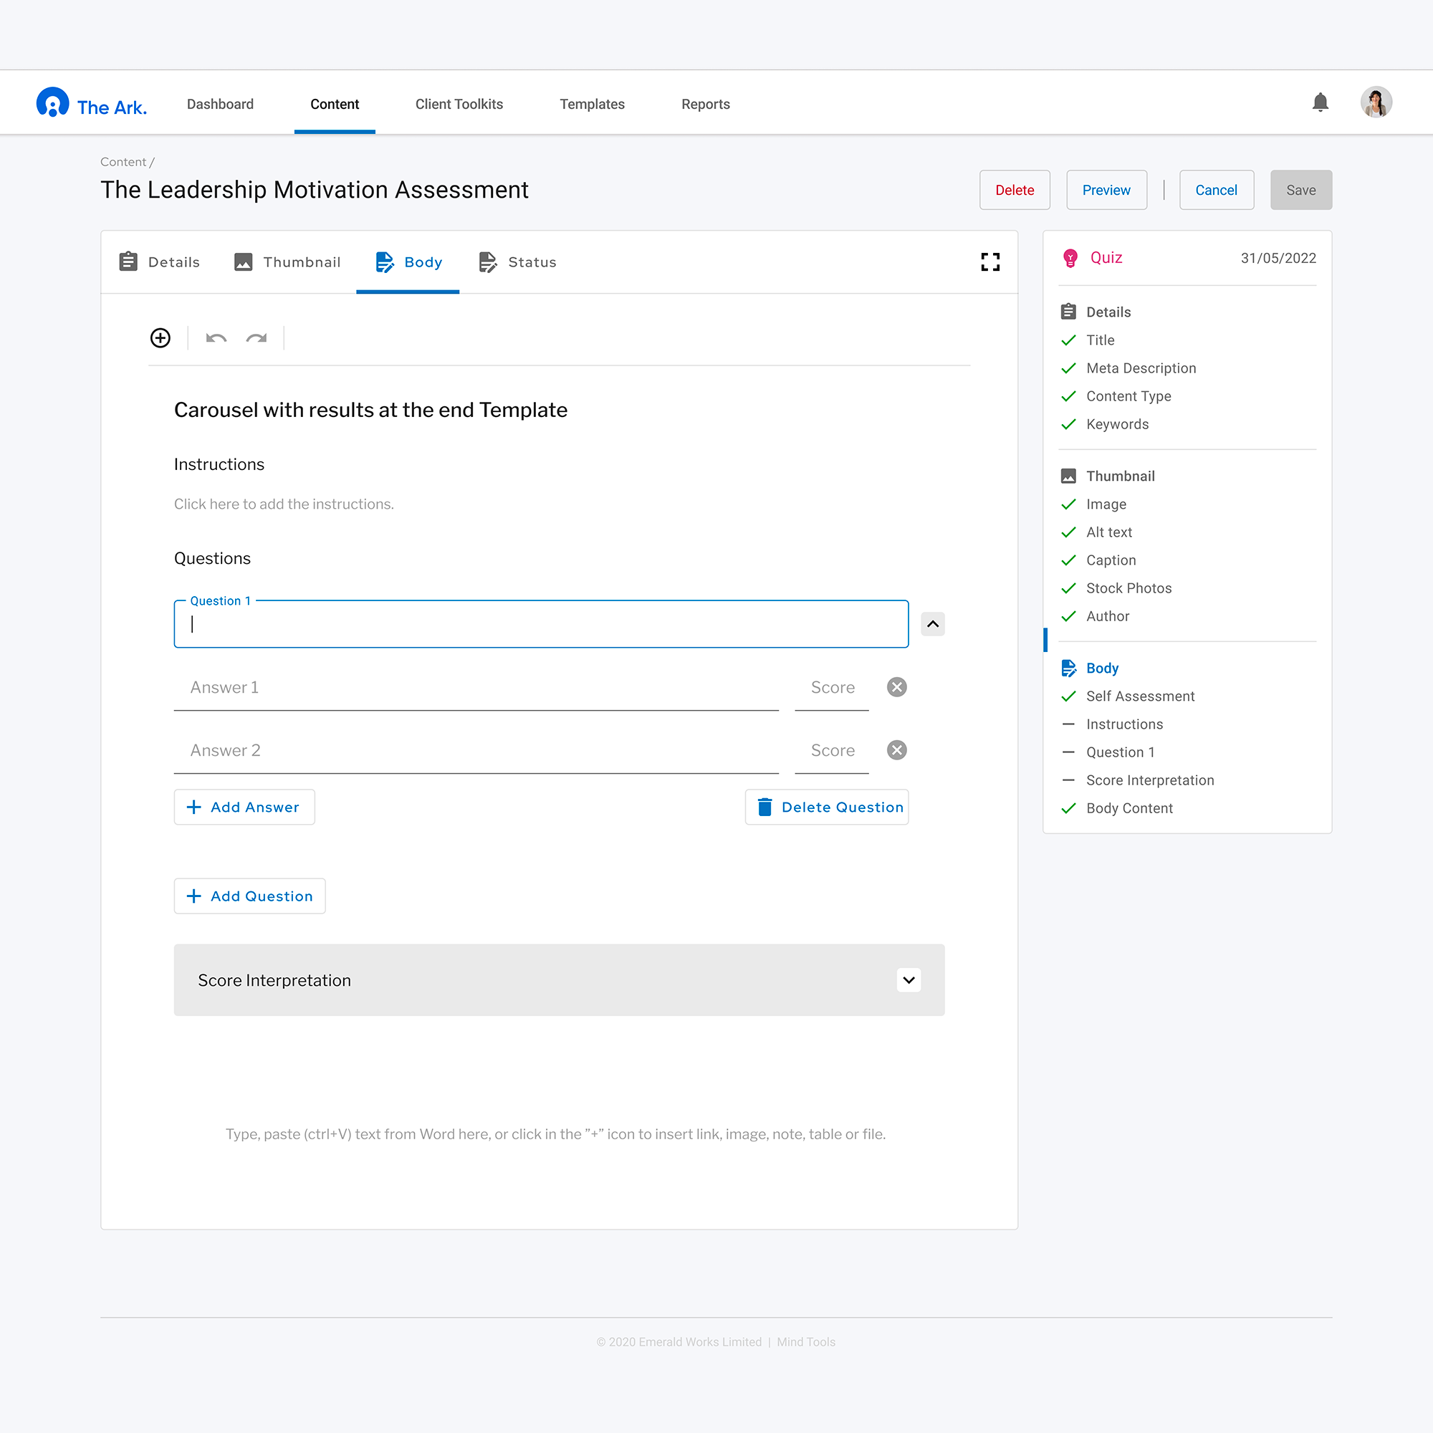This screenshot has width=1433, height=1433.
Task: Click the Add Question button
Action: click(249, 896)
